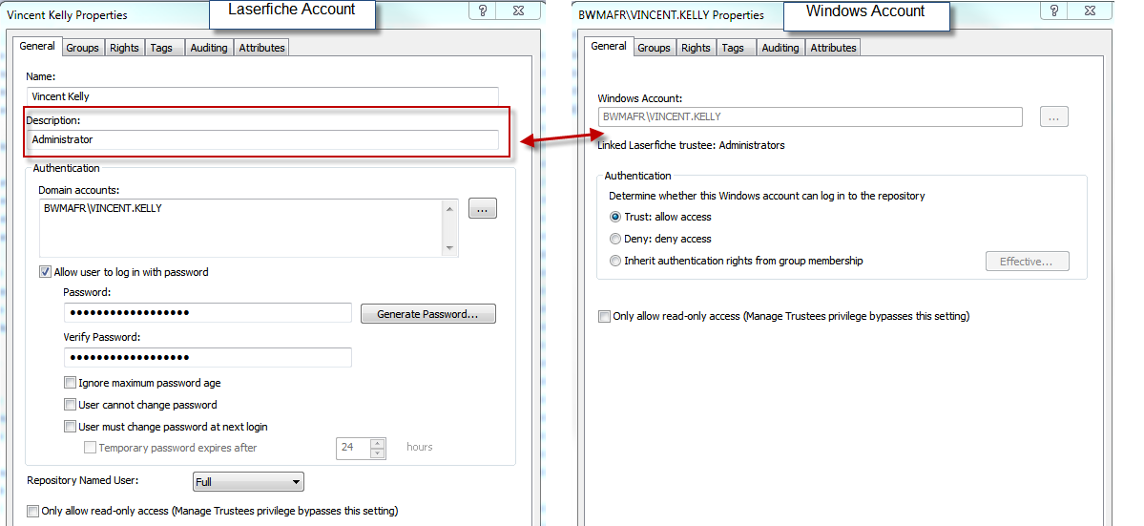The height and width of the screenshot is (526, 1144).
Task: Open Auditing tab in Vincent Kelly Properties
Action: click(x=209, y=48)
